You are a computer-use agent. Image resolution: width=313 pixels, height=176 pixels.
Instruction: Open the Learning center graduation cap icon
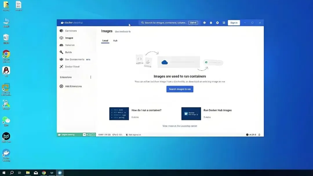[204, 23]
